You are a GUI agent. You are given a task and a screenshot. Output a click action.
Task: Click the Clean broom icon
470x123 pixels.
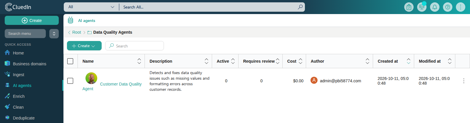click(x=7, y=107)
